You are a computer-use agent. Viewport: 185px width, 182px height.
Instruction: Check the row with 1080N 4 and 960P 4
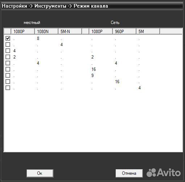point(8,63)
